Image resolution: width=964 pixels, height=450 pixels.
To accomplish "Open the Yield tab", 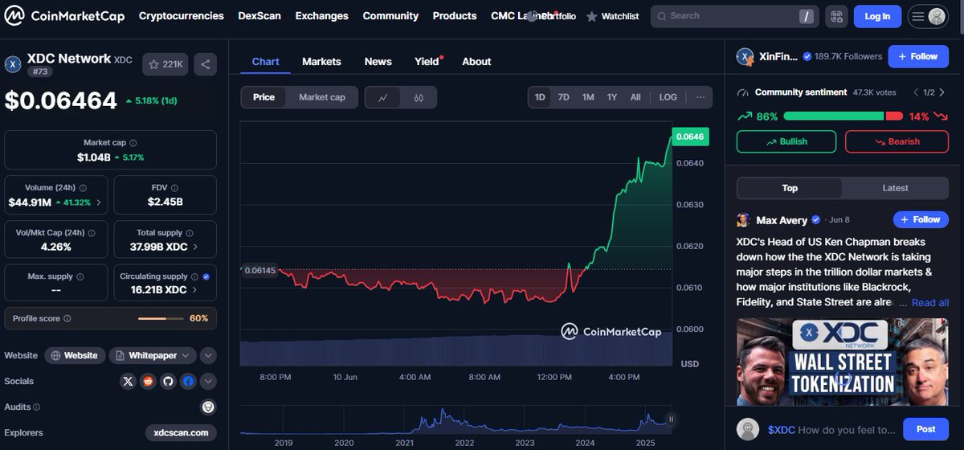I will pos(427,61).
